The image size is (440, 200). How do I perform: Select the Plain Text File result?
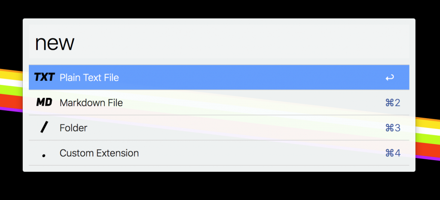[x=89, y=78]
